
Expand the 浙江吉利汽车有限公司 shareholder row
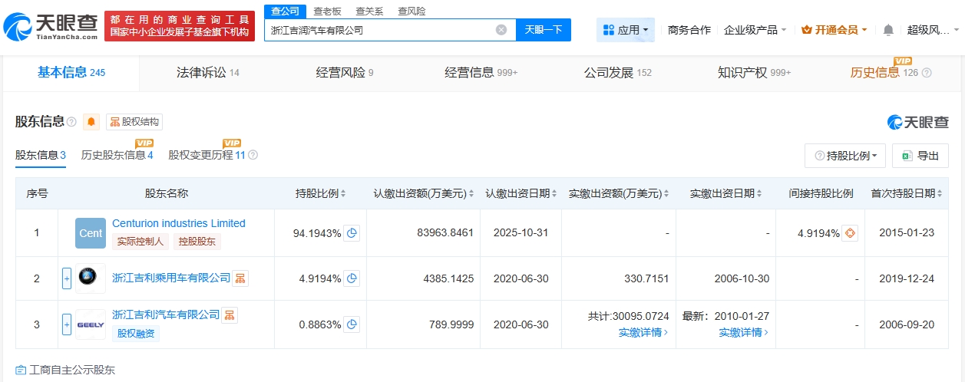(x=67, y=324)
